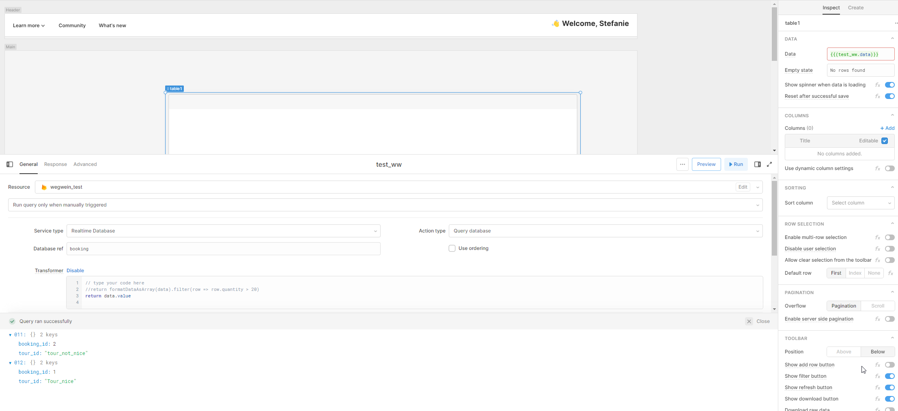Collapse the 011 result tree node
898x411 pixels.
coord(10,335)
